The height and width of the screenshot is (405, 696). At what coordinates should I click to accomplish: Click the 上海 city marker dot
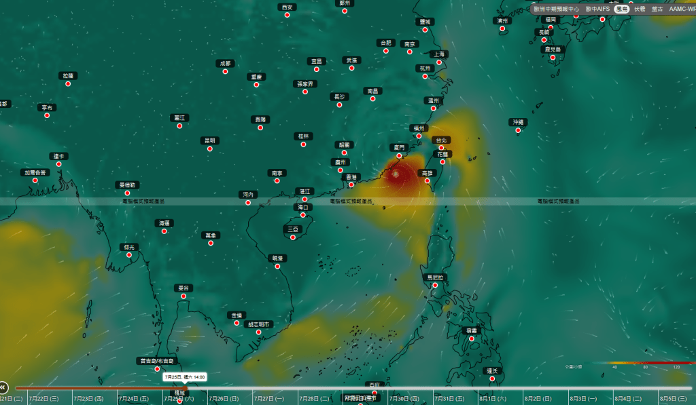(x=439, y=62)
